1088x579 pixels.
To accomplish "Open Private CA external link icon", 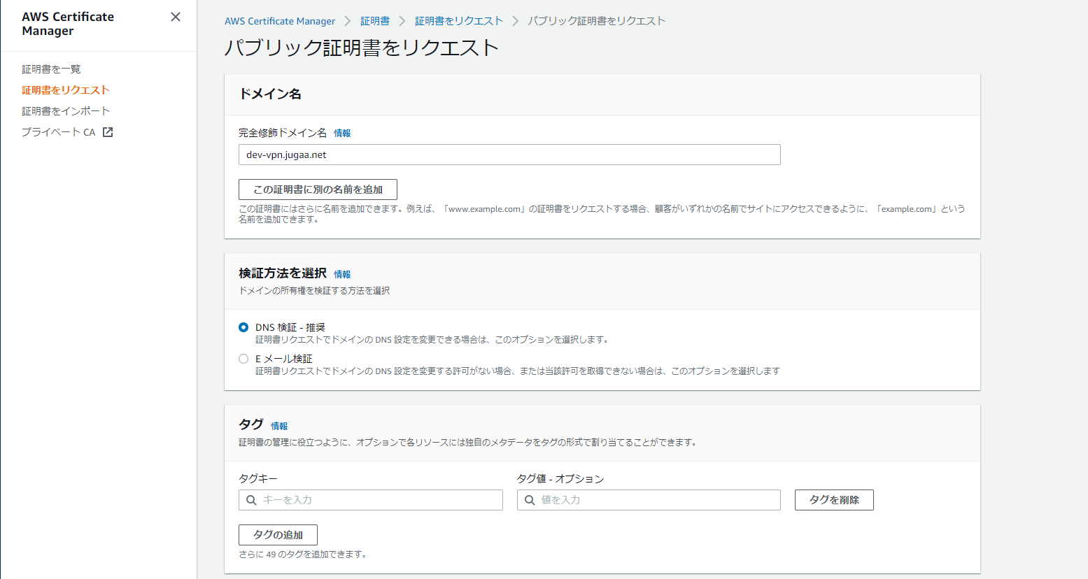I will [x=108, y=132].
